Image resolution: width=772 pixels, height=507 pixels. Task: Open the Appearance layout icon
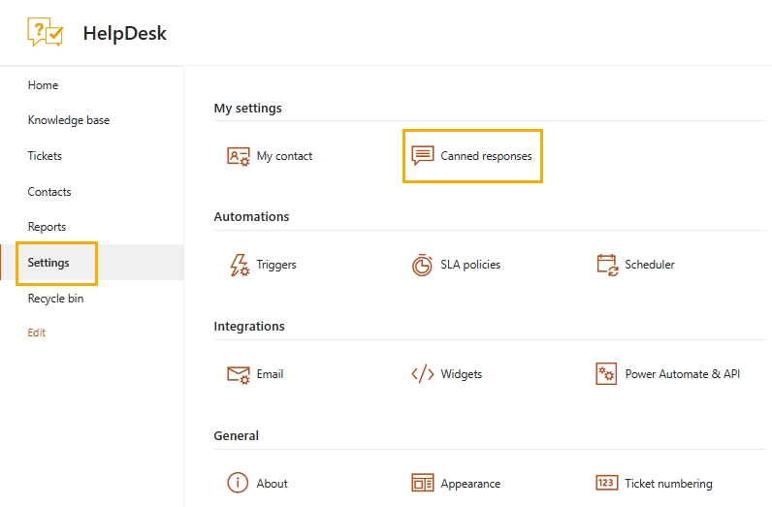[x=423, y=483]
